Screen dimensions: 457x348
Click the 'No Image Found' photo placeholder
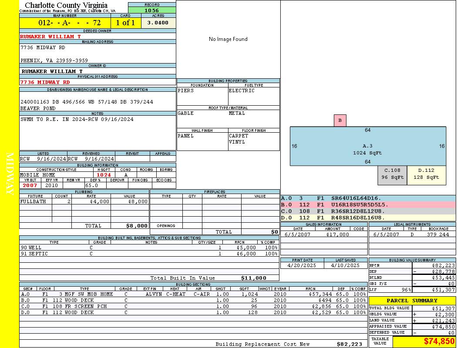pyautogui.click(x=228, y=39)
